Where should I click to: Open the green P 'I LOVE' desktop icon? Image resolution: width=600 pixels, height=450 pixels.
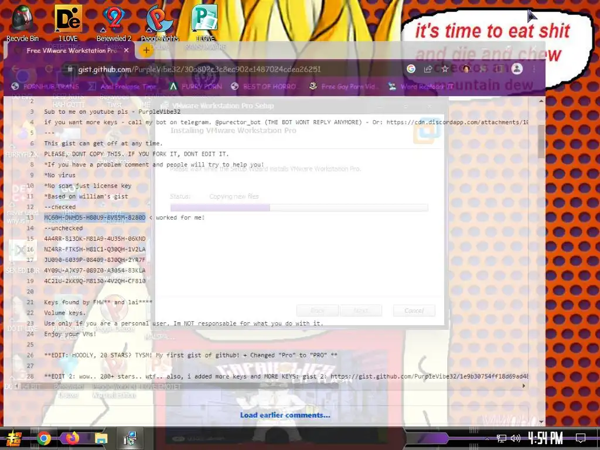[x=204, y=22]
